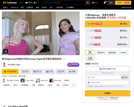Screen dimensions: 134x107
Task: Focus the video search field
Action: tap(64, 3)
